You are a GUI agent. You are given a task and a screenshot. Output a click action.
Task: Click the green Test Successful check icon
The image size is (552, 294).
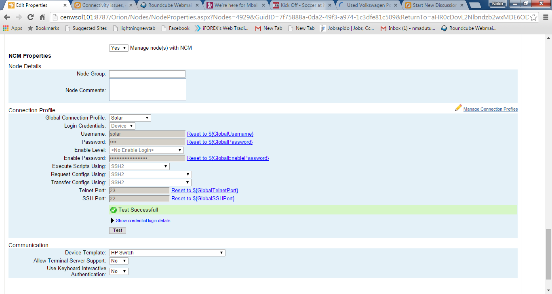[x=114, y=210]
